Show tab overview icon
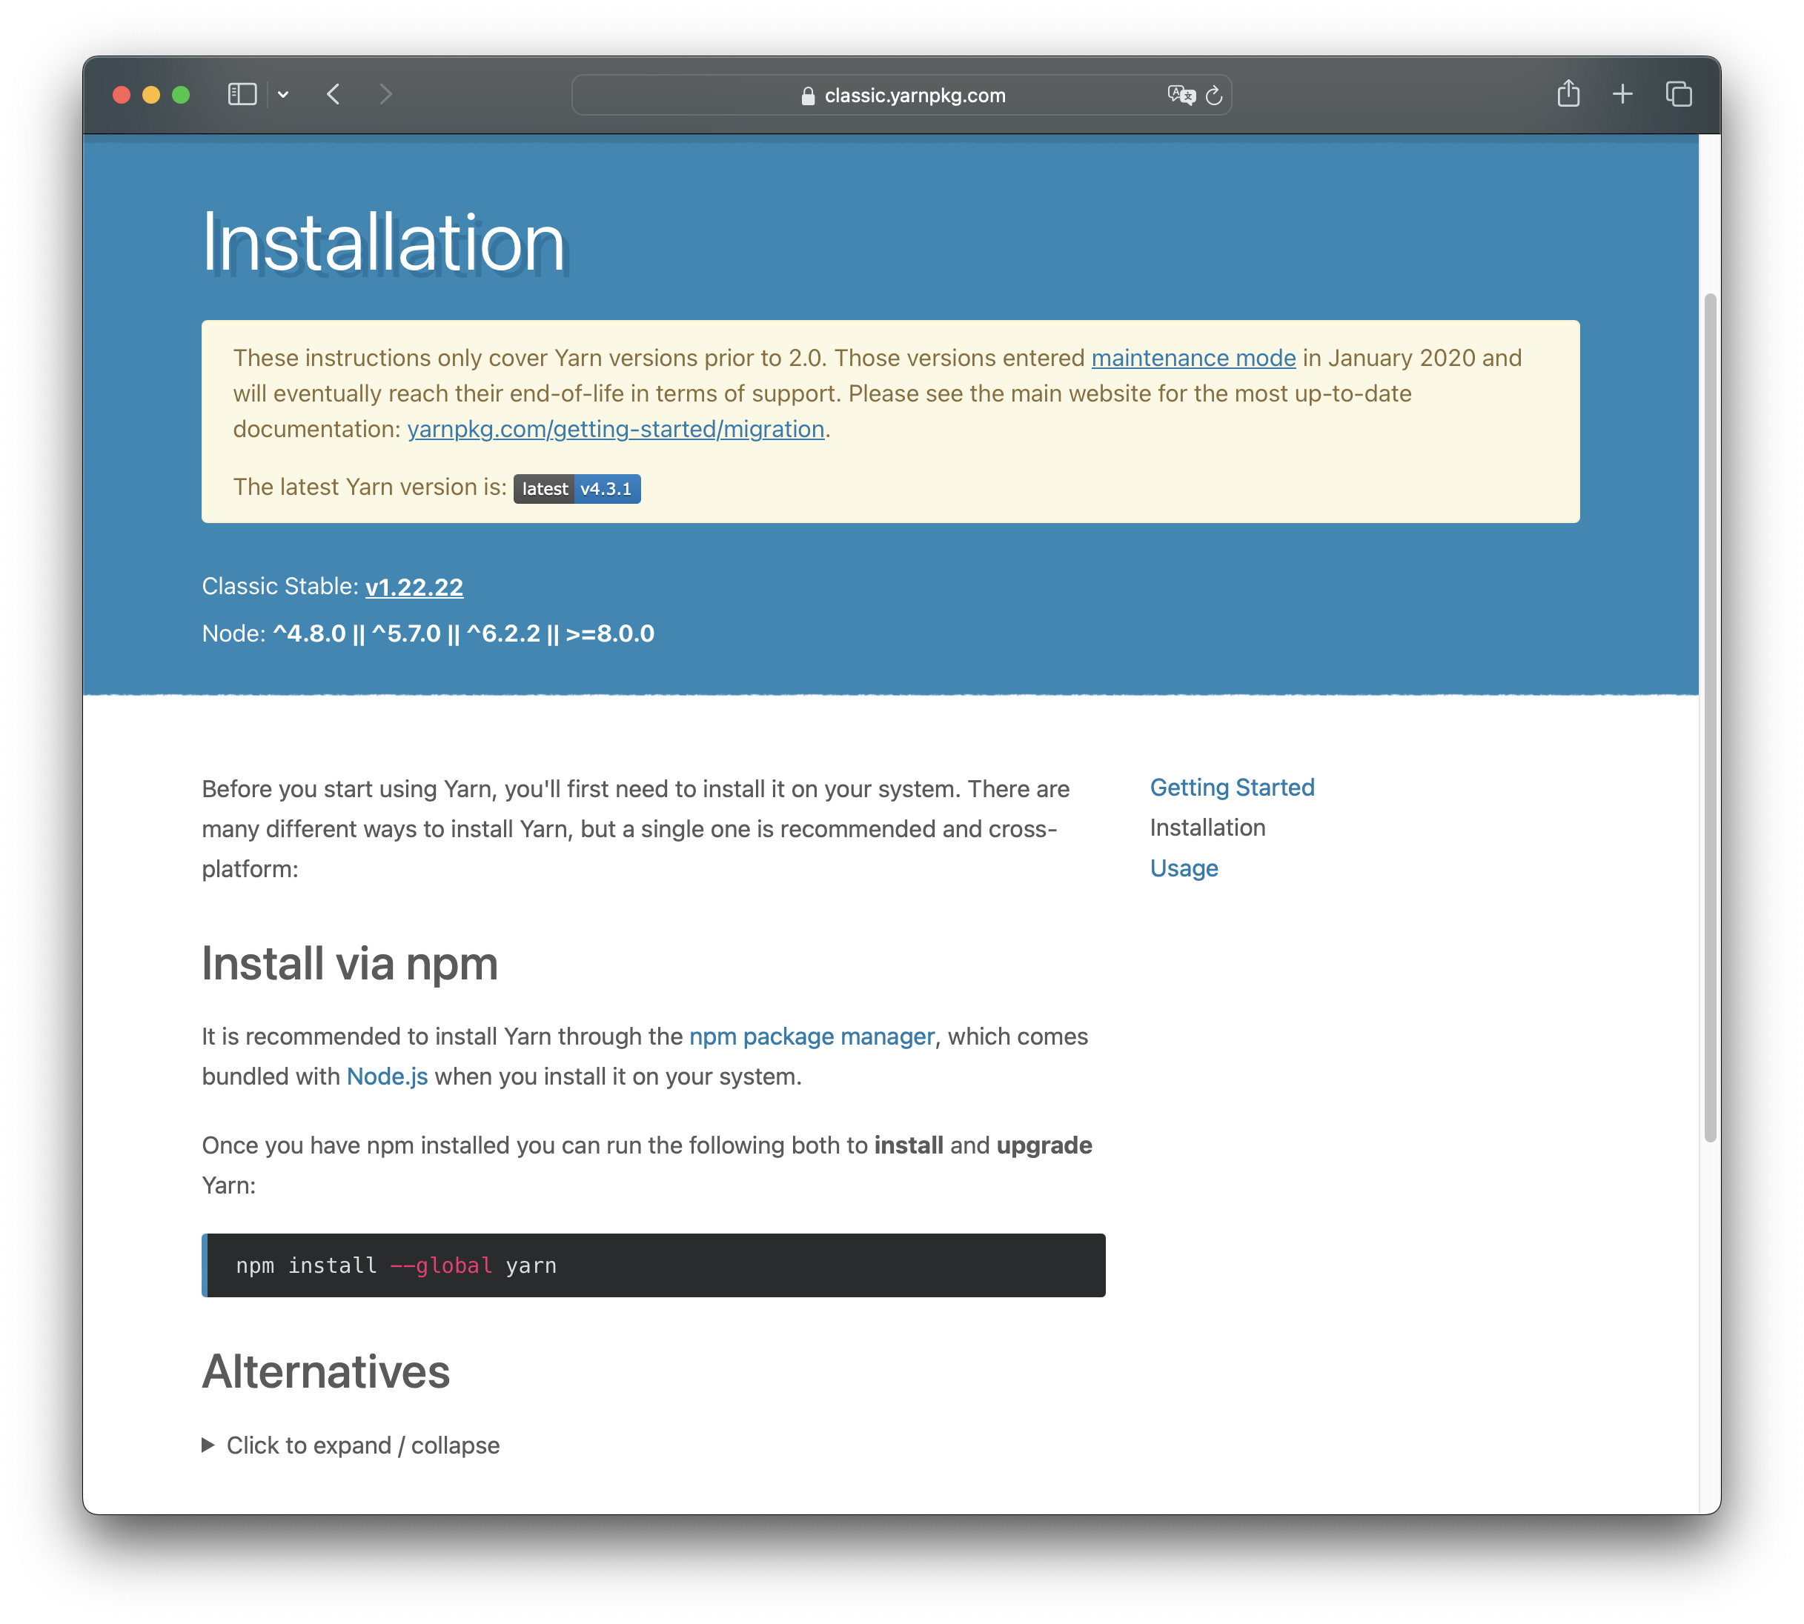 point(1678,93)
